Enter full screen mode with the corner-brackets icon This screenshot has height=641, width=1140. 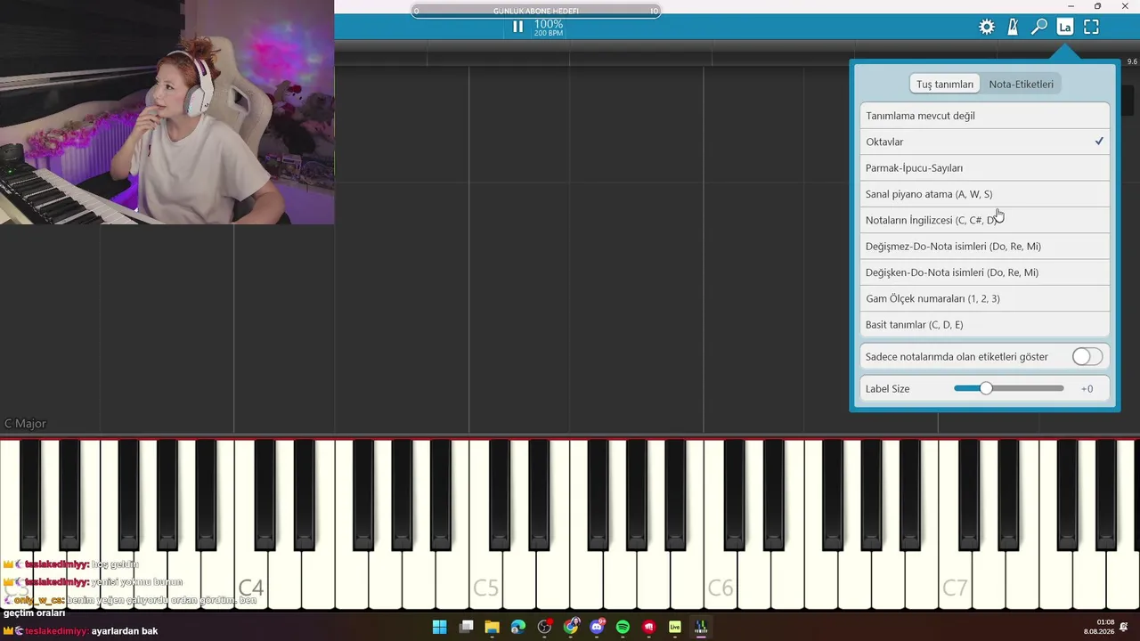click(1091, 27)
